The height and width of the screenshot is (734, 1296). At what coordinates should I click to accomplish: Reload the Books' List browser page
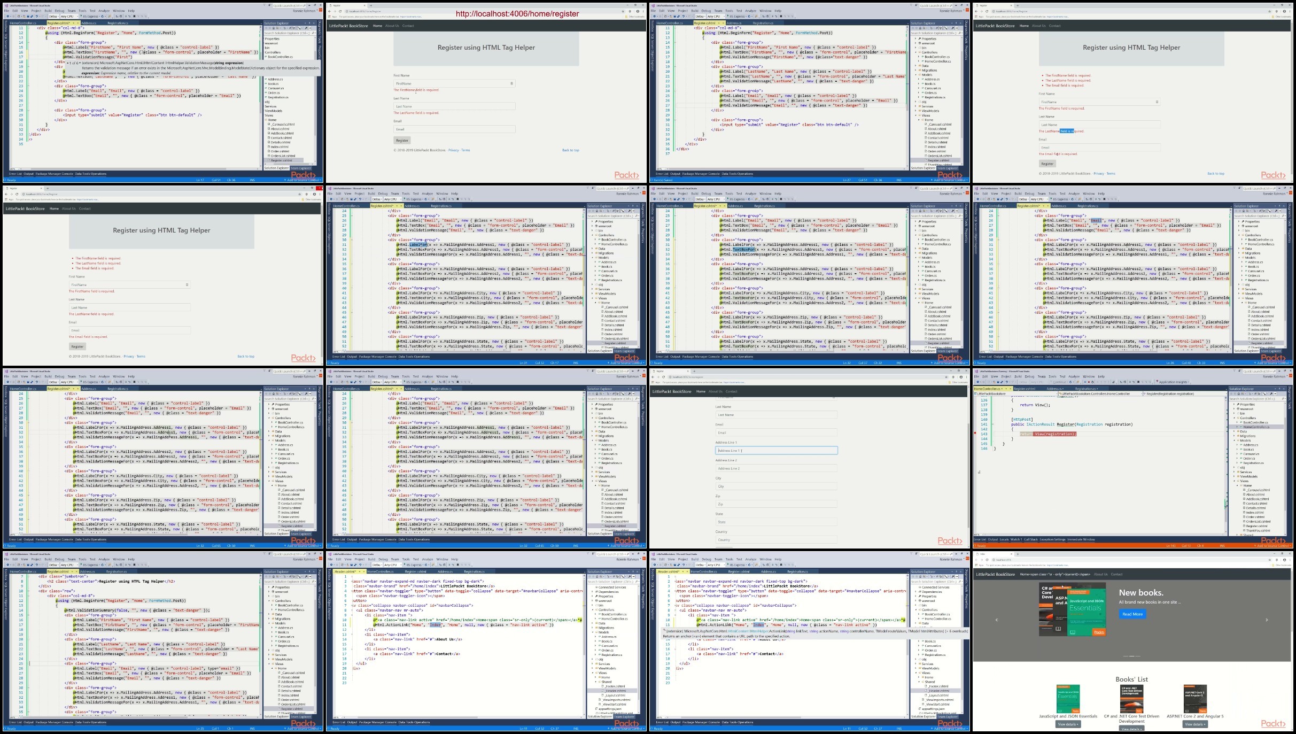click(988, 560)
